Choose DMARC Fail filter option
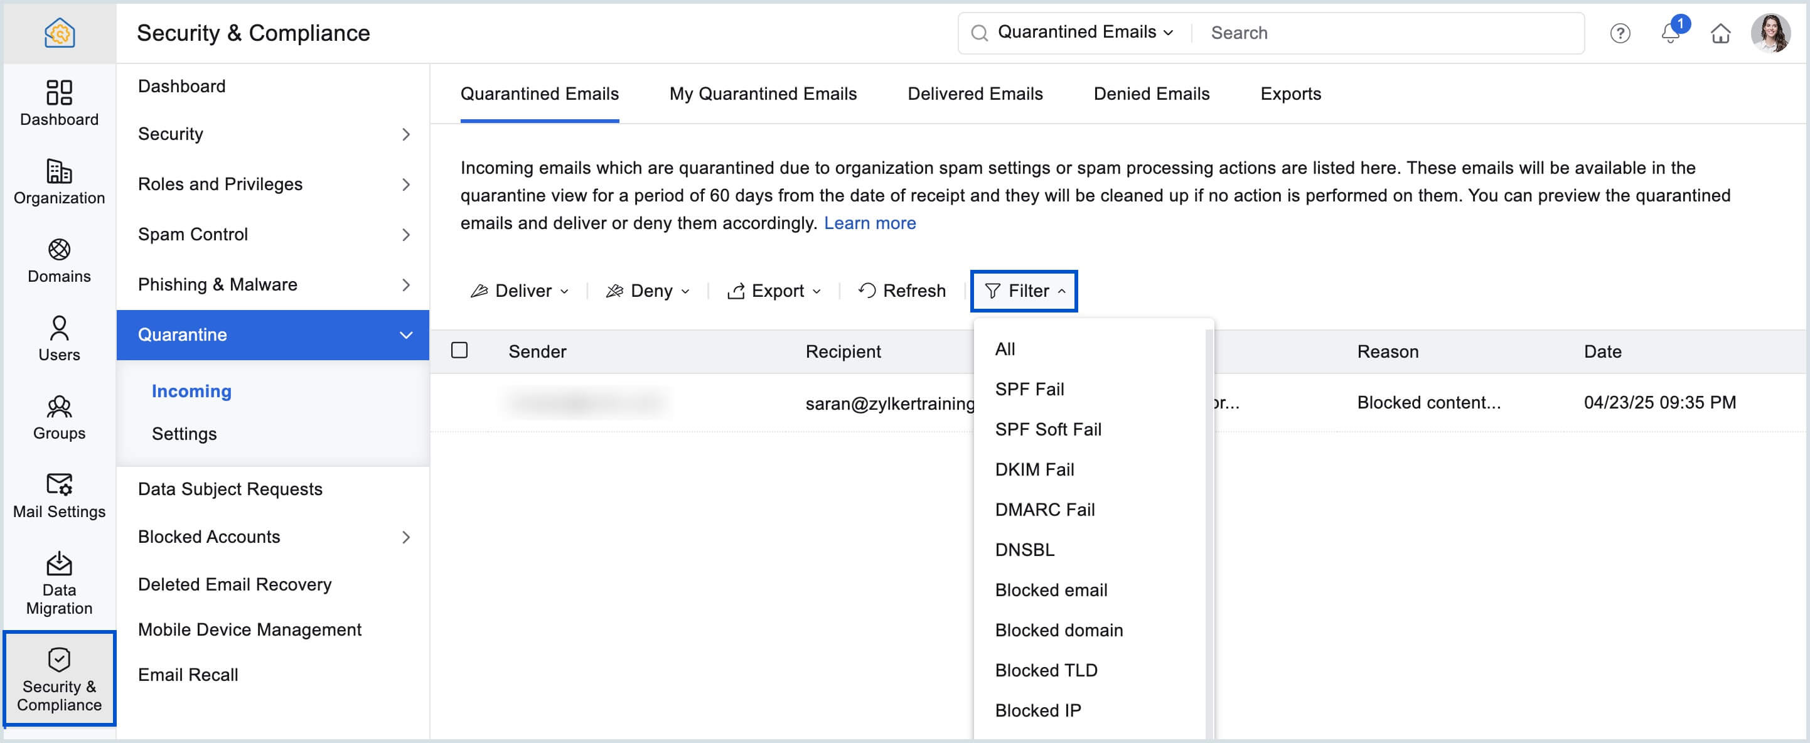 (1044, 509)
